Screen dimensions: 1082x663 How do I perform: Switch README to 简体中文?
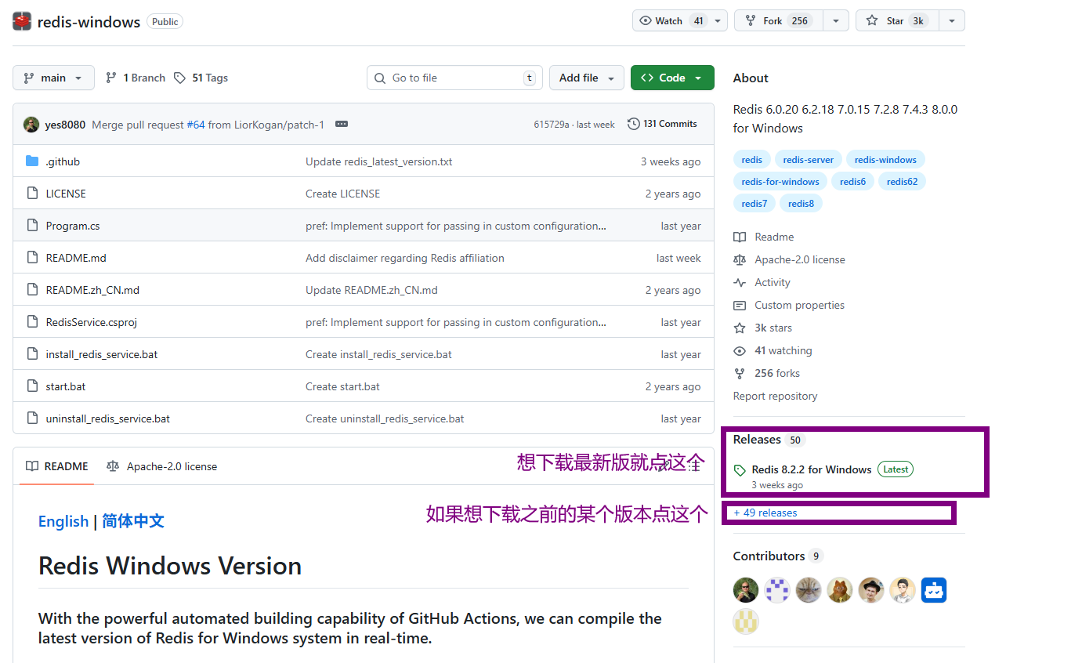(x=133, y=521)
